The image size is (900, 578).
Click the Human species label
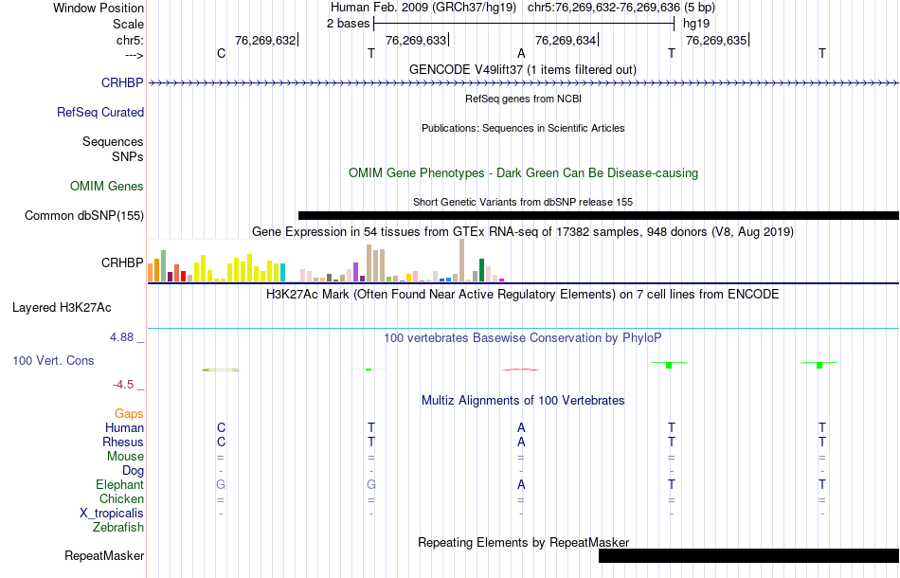pyautogui.click(x=124, y=427)
